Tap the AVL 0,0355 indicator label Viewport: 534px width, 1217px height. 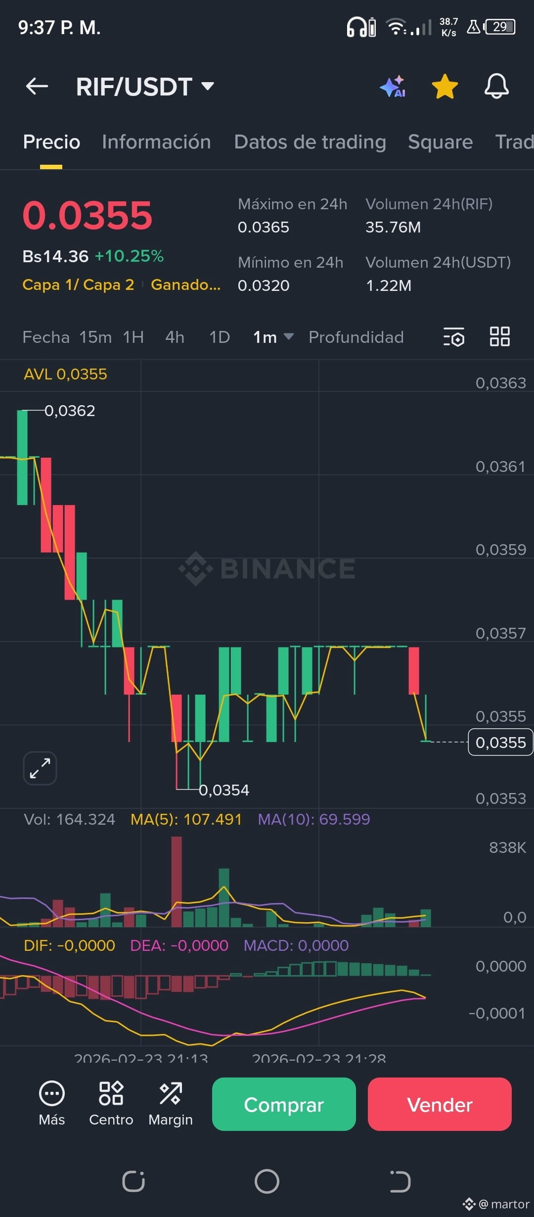[x=65, y=374]
